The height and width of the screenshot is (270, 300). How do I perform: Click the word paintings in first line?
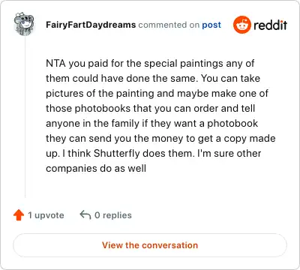click(202, 64)
